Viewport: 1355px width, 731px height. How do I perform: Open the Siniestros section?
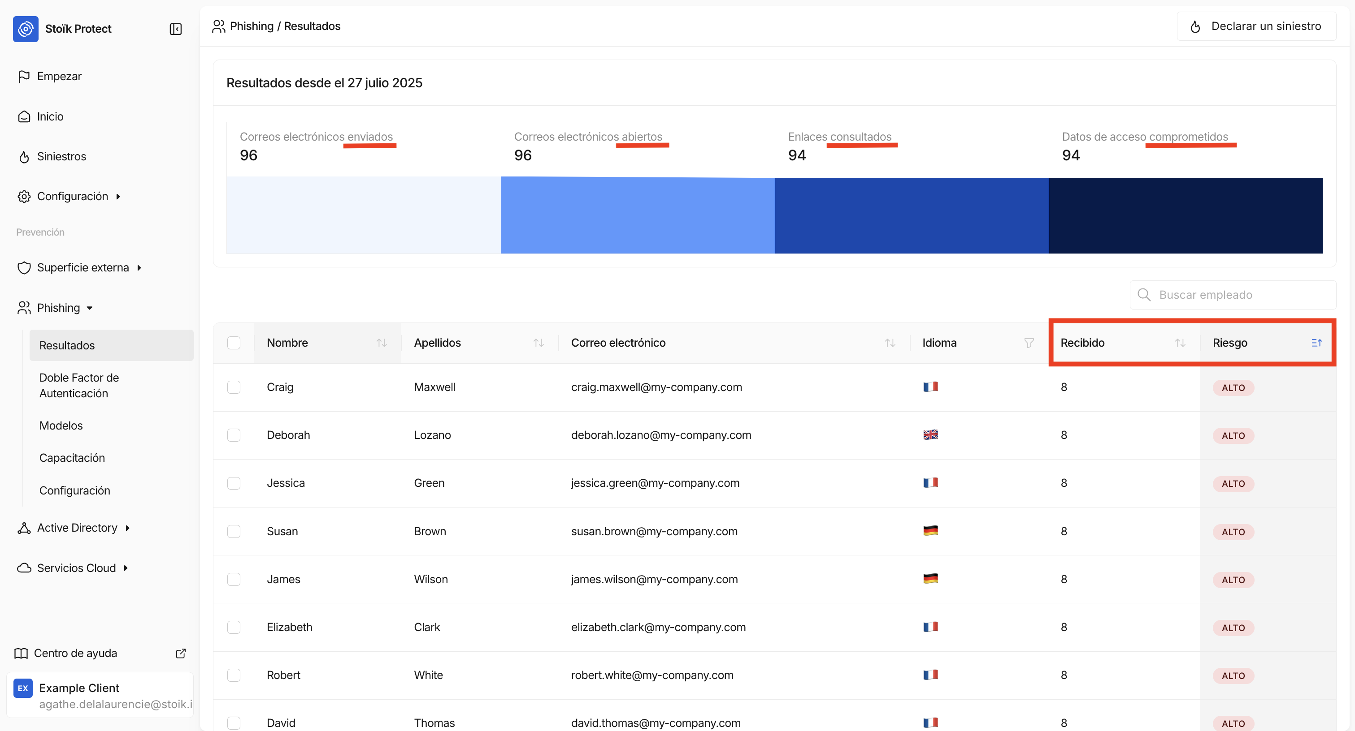[61, 157]
